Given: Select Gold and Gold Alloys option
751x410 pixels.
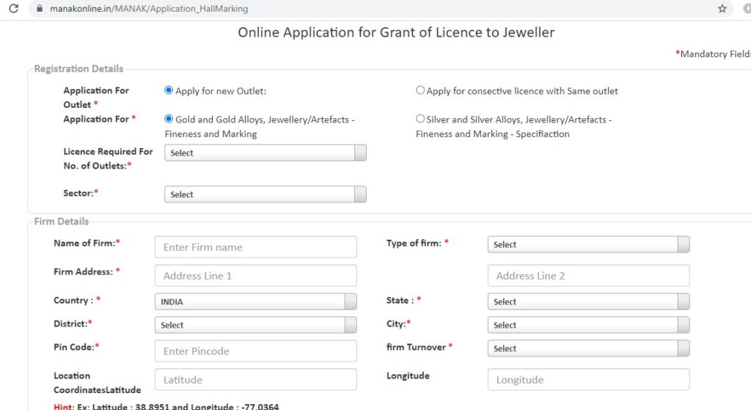Looking at the screenshot, I should (169, 118).
